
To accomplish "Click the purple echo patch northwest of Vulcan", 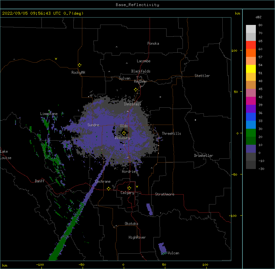I will click(162, 249).
